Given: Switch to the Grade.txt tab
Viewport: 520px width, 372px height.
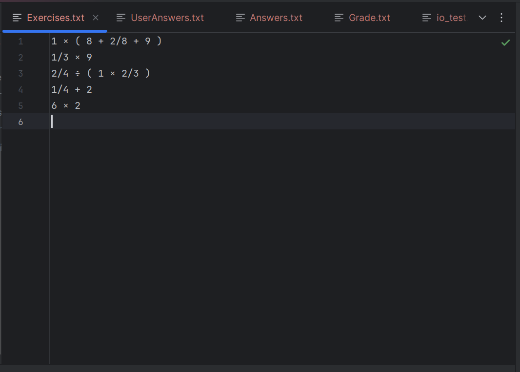Looking at the screenshot, I should coord(369,18).
